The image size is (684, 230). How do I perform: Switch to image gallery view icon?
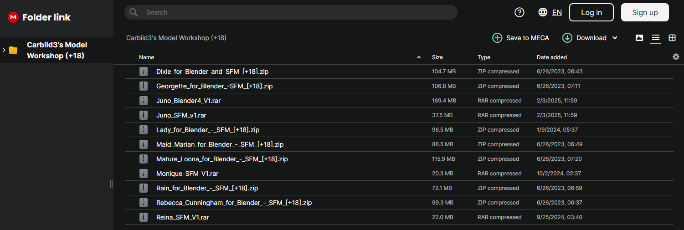pos(639,38)
